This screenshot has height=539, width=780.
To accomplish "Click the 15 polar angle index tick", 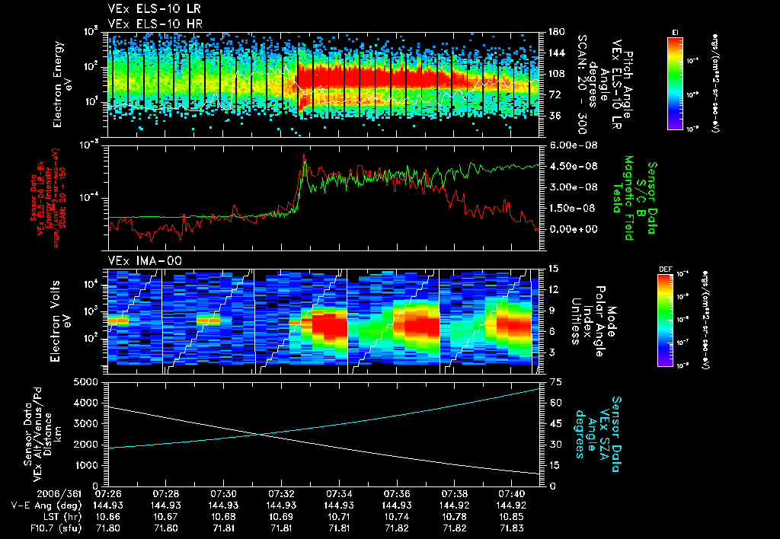I will [553, 269].
